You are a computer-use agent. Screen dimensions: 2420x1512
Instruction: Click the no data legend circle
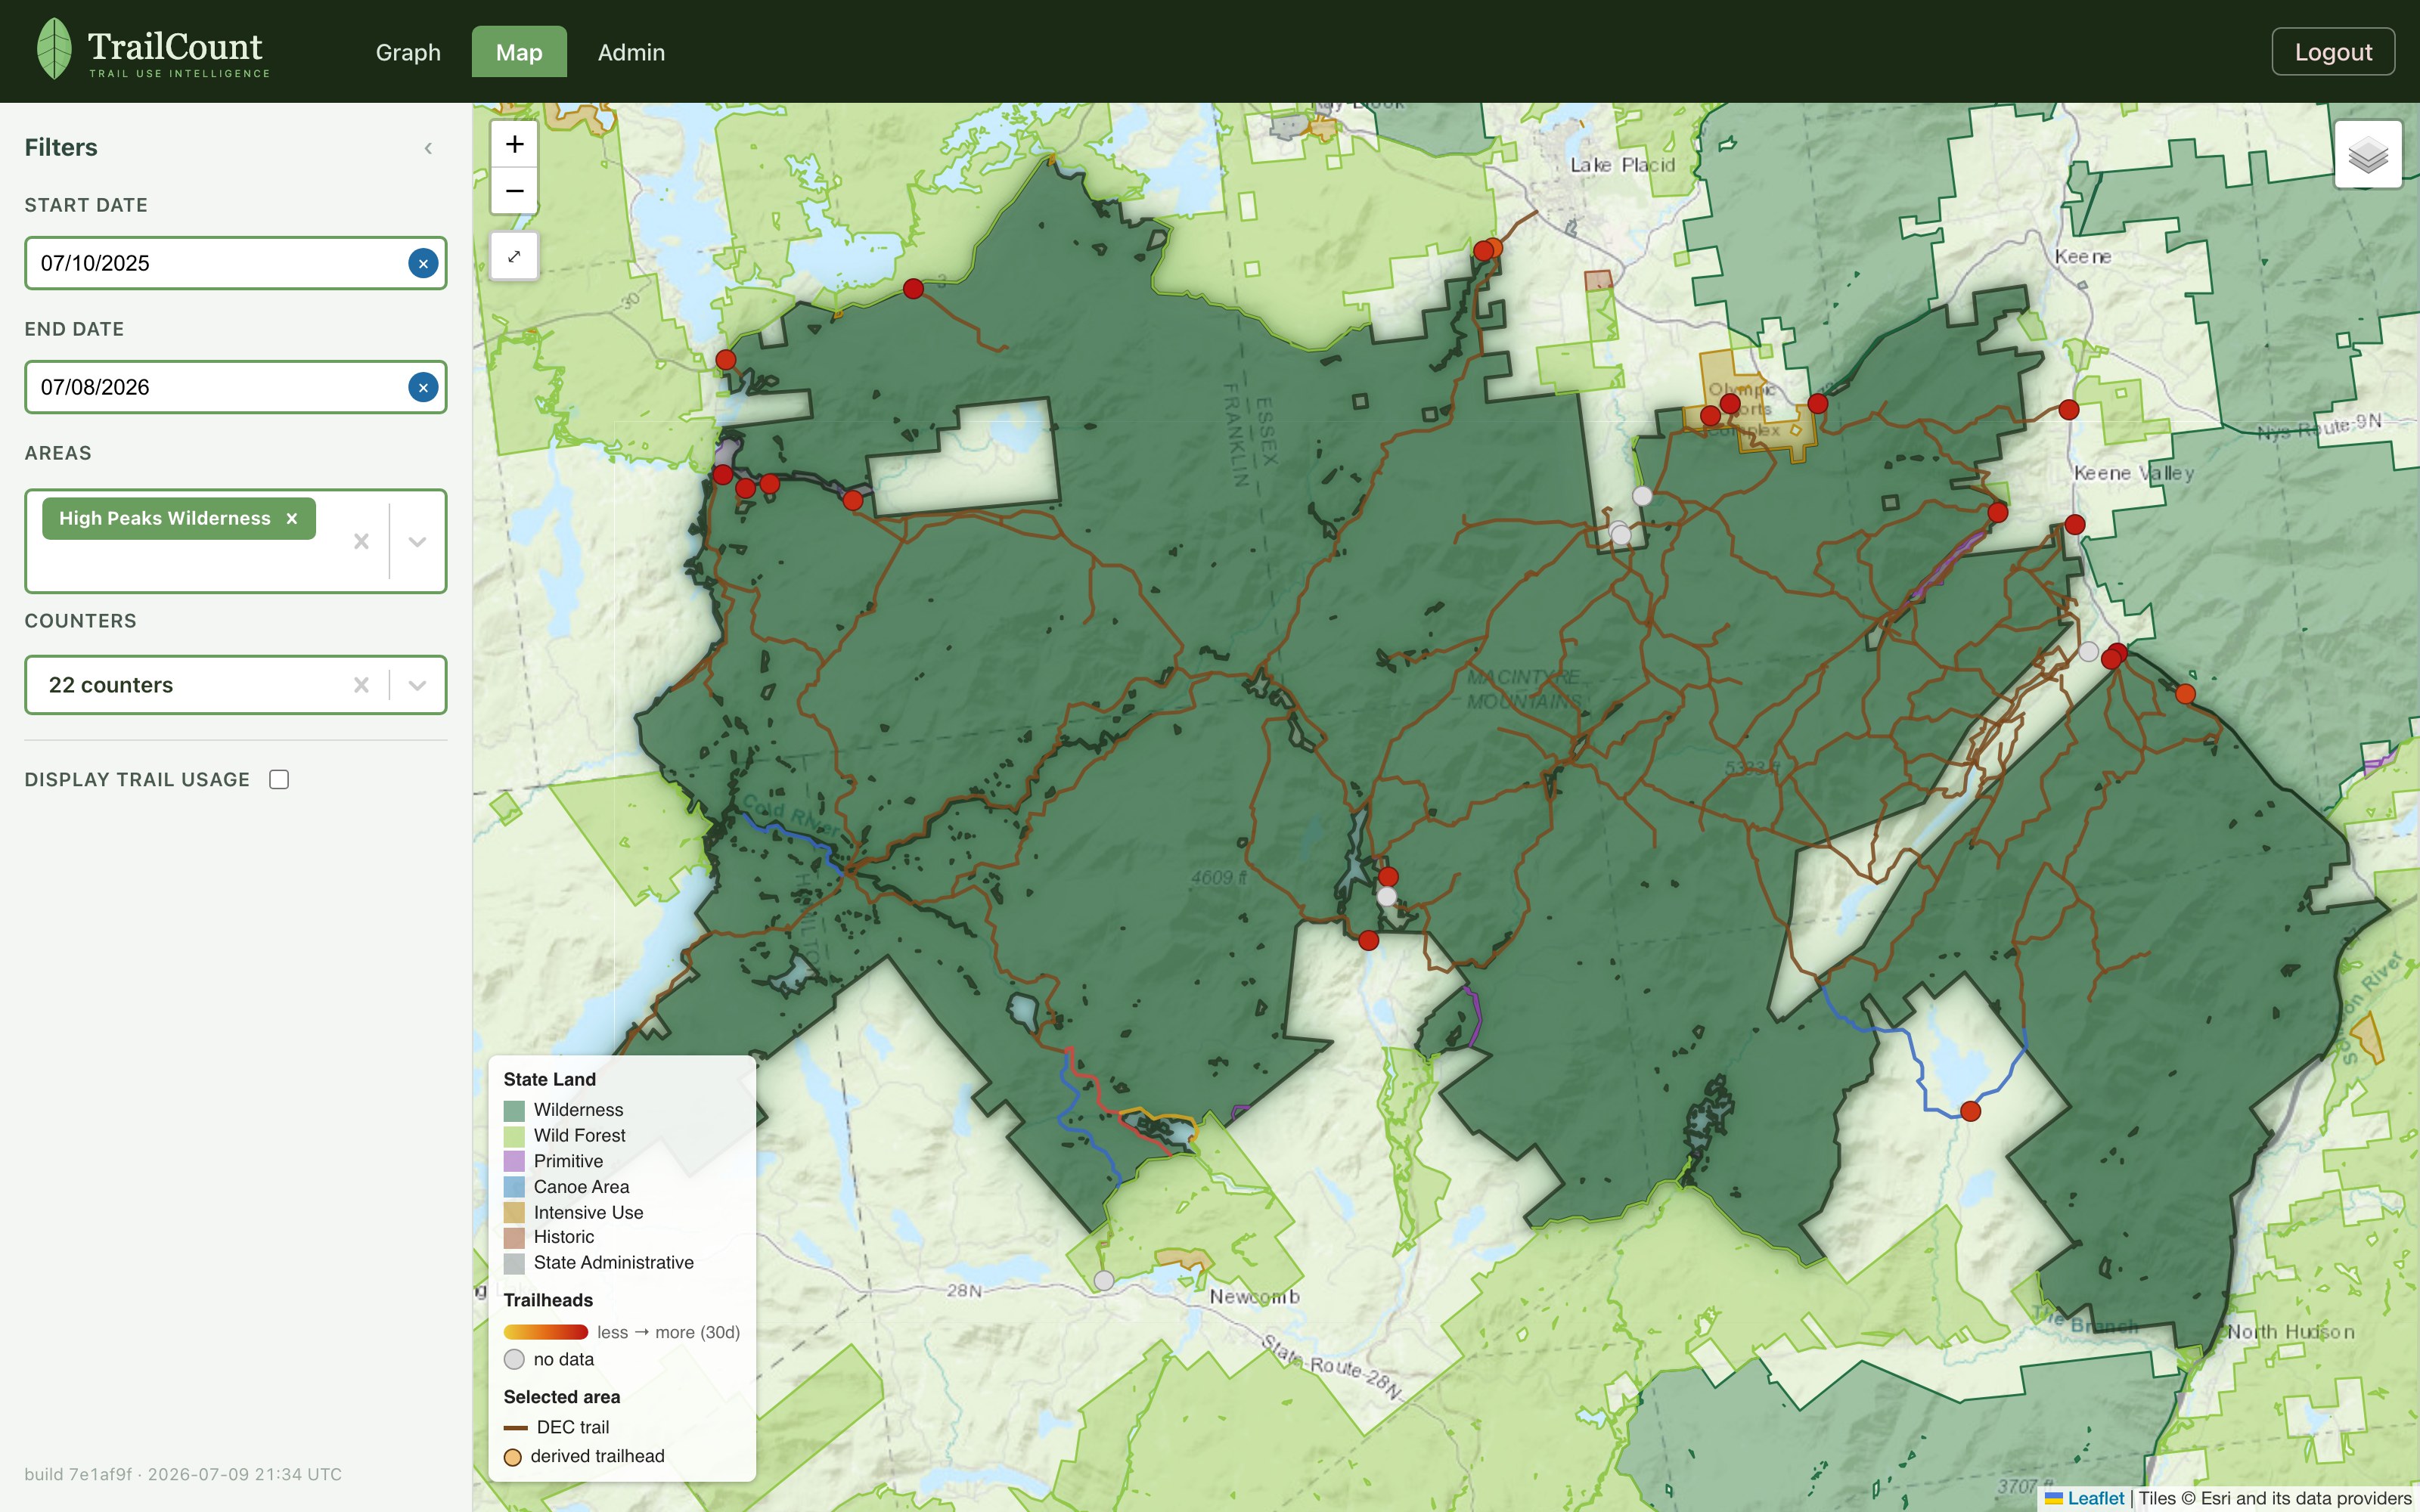pyautogui.click(x=514, y=1359)
